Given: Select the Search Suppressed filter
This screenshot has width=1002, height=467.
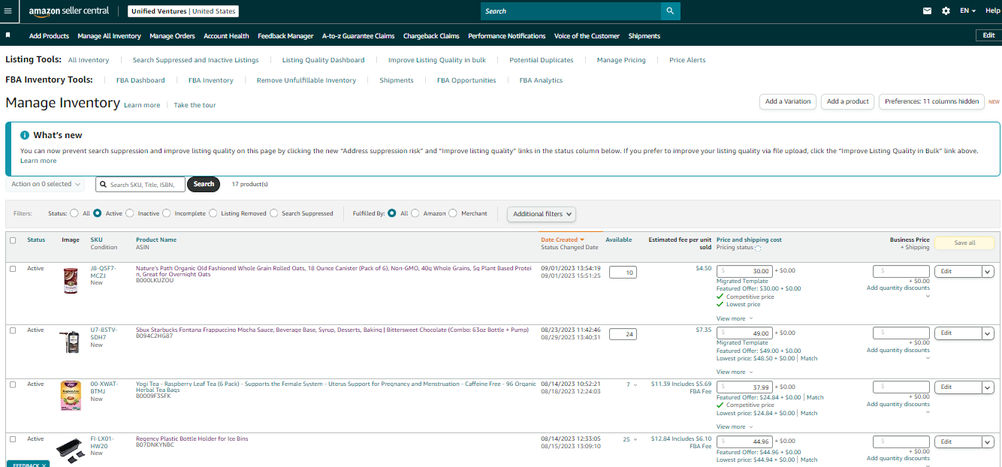Looking at the screenshot, I should click(273, 213).
